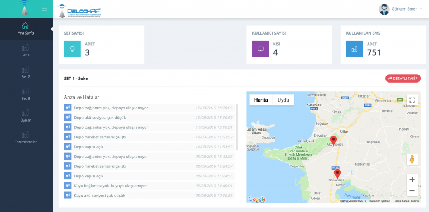This screenshot has width=429, height=212.
Task: Zoom out the map with minus button
Action: point(412,191)
